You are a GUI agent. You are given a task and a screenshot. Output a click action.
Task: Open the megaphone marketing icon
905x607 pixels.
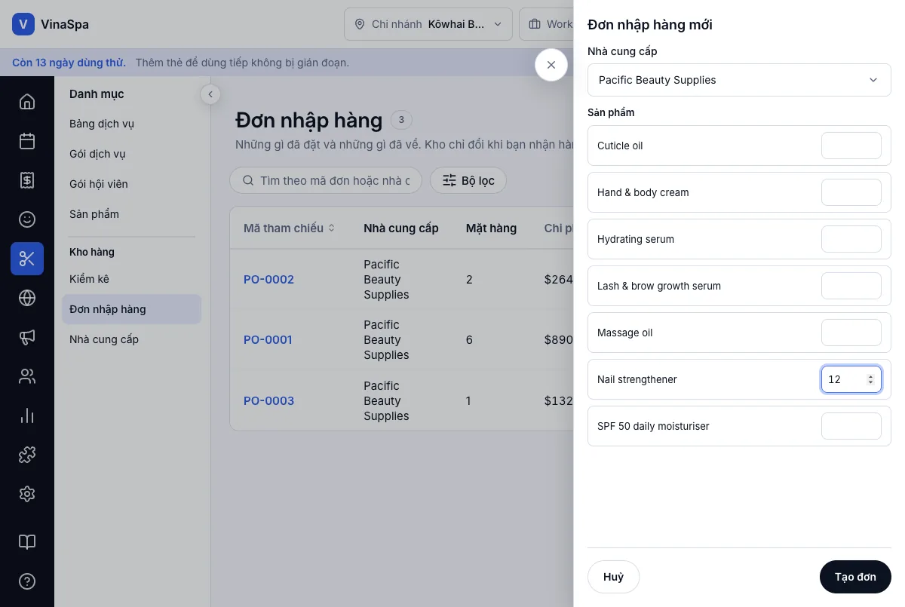pos(27,337)
